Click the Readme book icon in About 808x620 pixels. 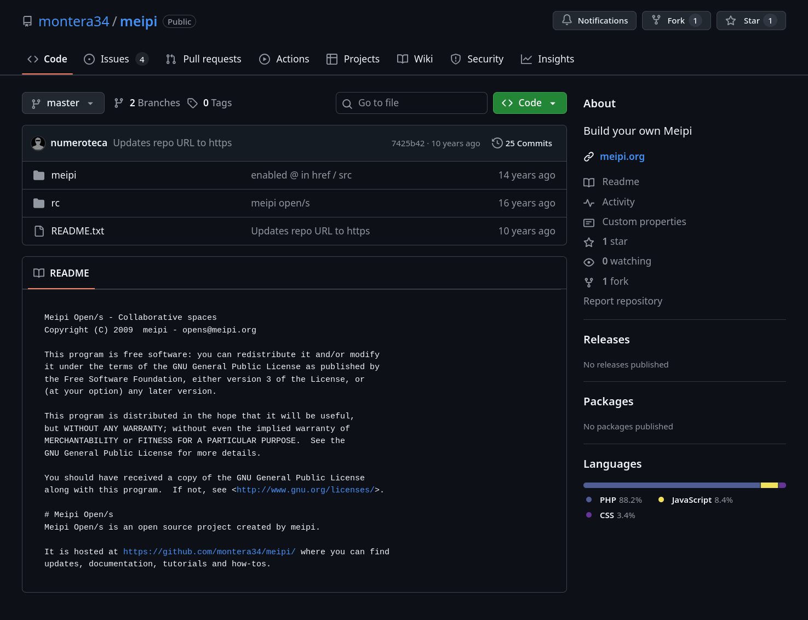coord(589,182)
